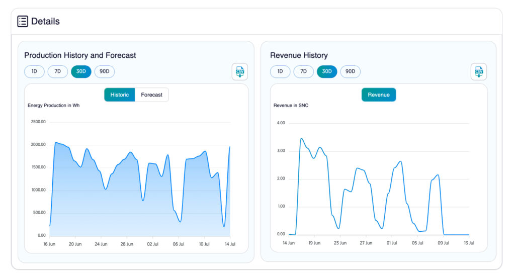Image resolution: width=515 pixels, height=280 pixels.
Task: Set Production History to 90D range
Action: point(105,71)
